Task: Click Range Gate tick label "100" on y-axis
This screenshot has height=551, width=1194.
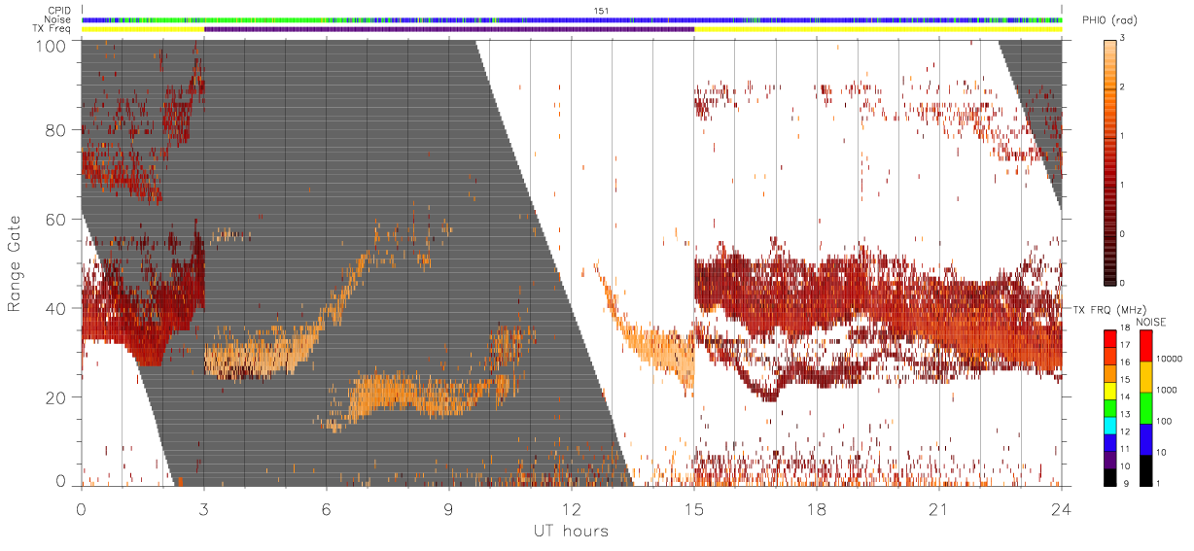Action: (53, 45)
